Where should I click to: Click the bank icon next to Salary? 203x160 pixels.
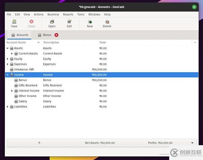click(x=16, y=101)
